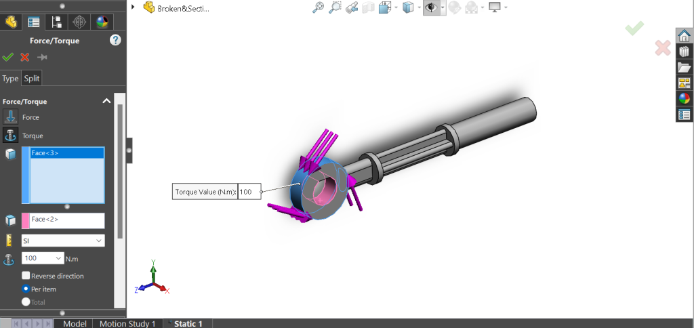Open the SI units dropdown
Viewport: 694px width, 328px height.
point(63,241)
